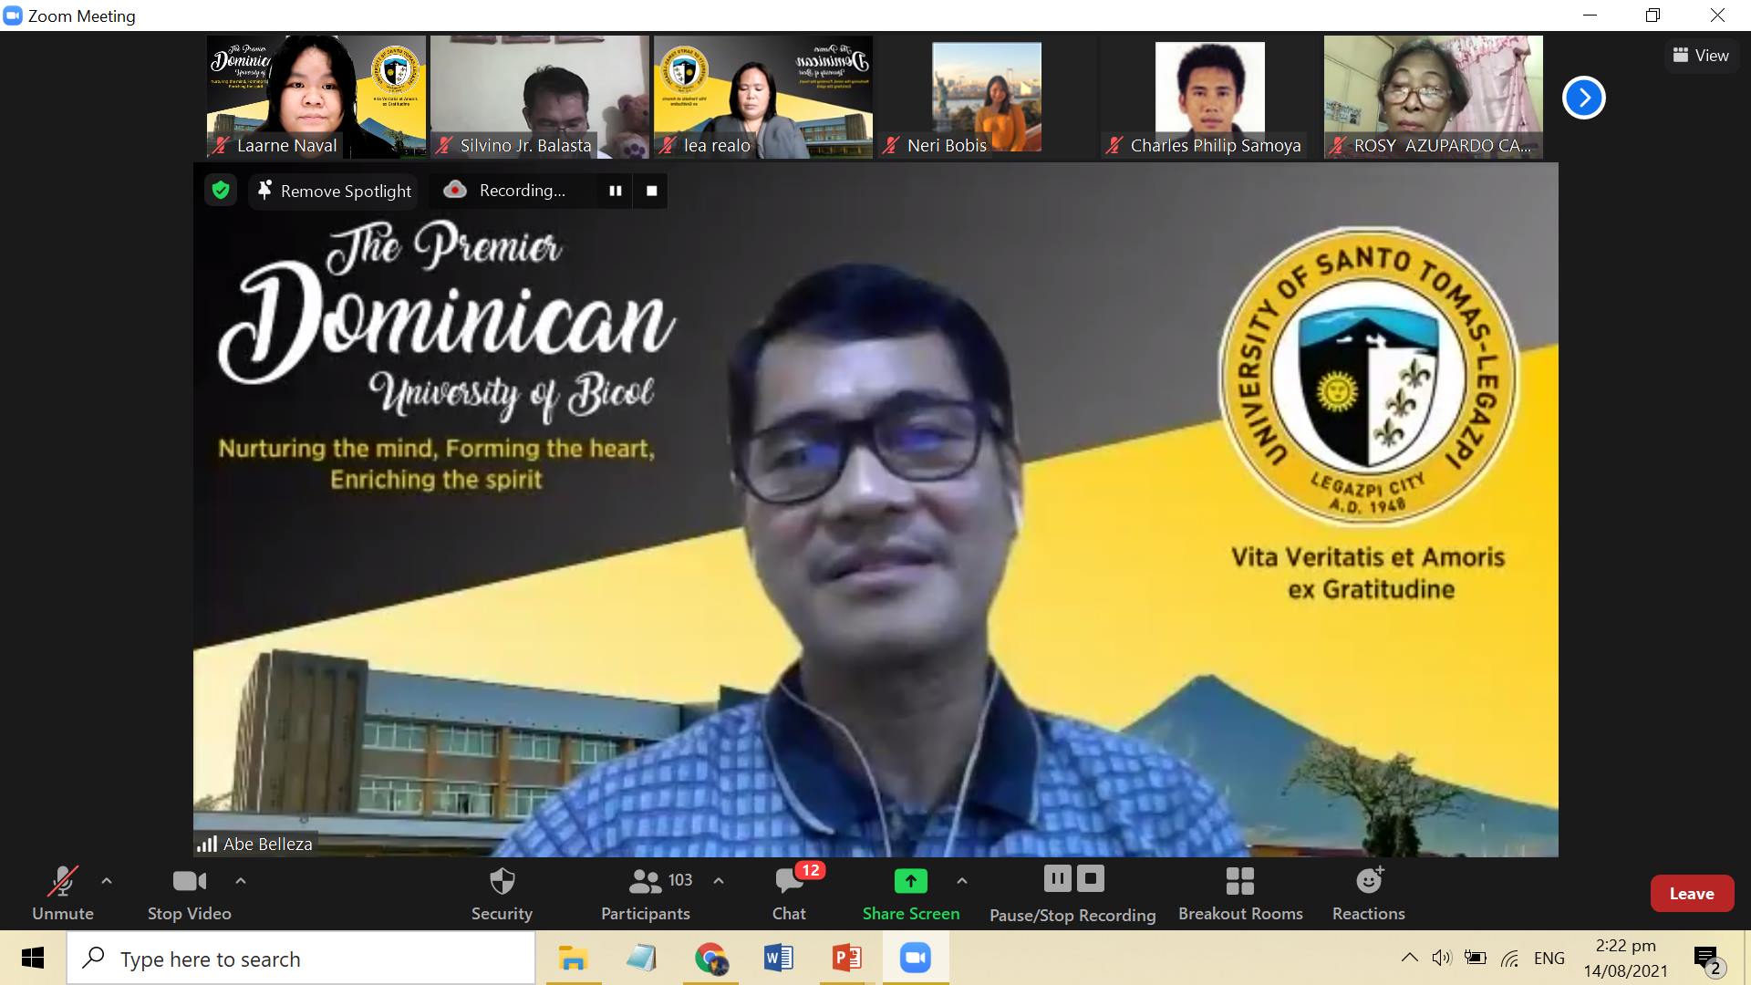Open the View layout menu
The height and width of the screenshot is (985, 1751).
tap(1701, 56)
